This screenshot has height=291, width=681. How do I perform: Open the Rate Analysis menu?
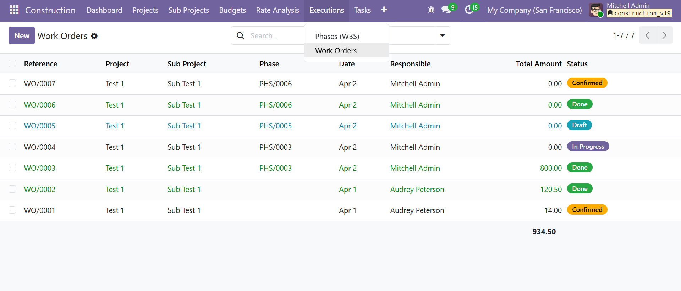point(278,10)
